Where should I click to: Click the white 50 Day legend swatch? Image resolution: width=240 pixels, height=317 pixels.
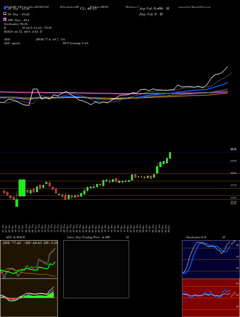tap(5, 14)
